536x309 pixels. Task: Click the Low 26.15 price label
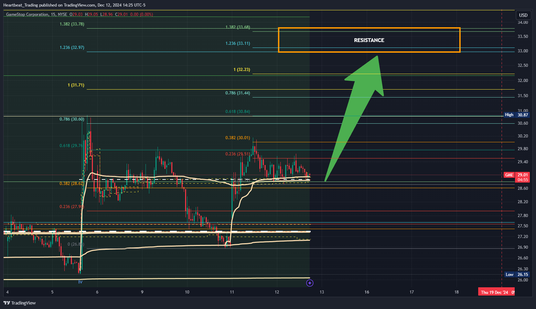[517, 274]
